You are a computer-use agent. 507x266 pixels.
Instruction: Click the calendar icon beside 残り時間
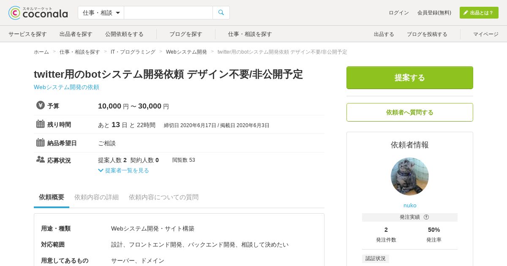[41, 124]
